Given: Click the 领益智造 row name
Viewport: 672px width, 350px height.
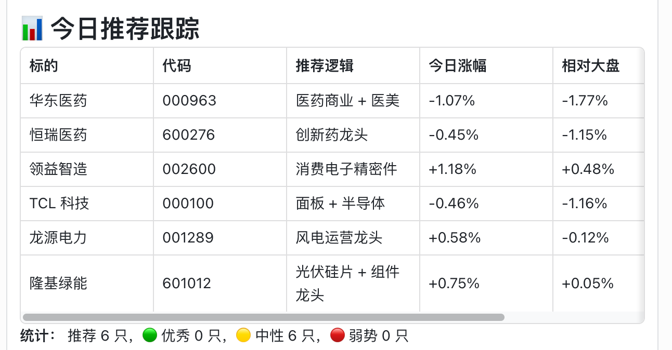Looking at the screenshot, I should pos(58,169).
